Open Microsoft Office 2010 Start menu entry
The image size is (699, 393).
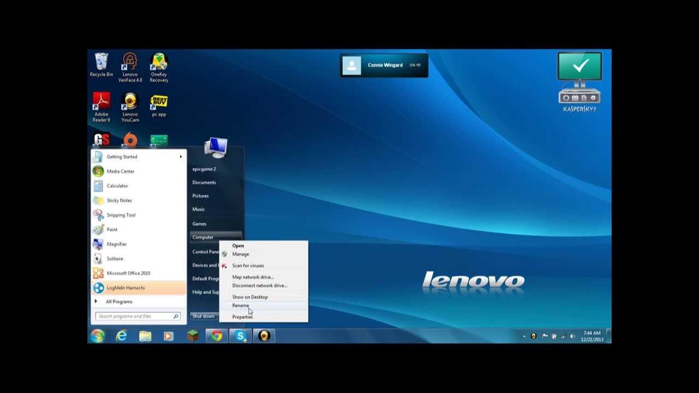point(139,273)
